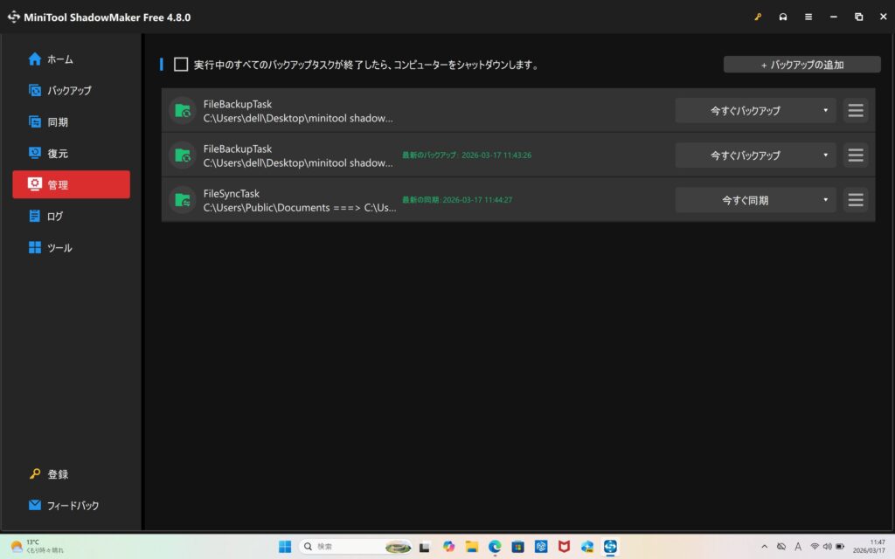Open Windows Start menu on taskbar
895x559 pixels.
[285, 546]
